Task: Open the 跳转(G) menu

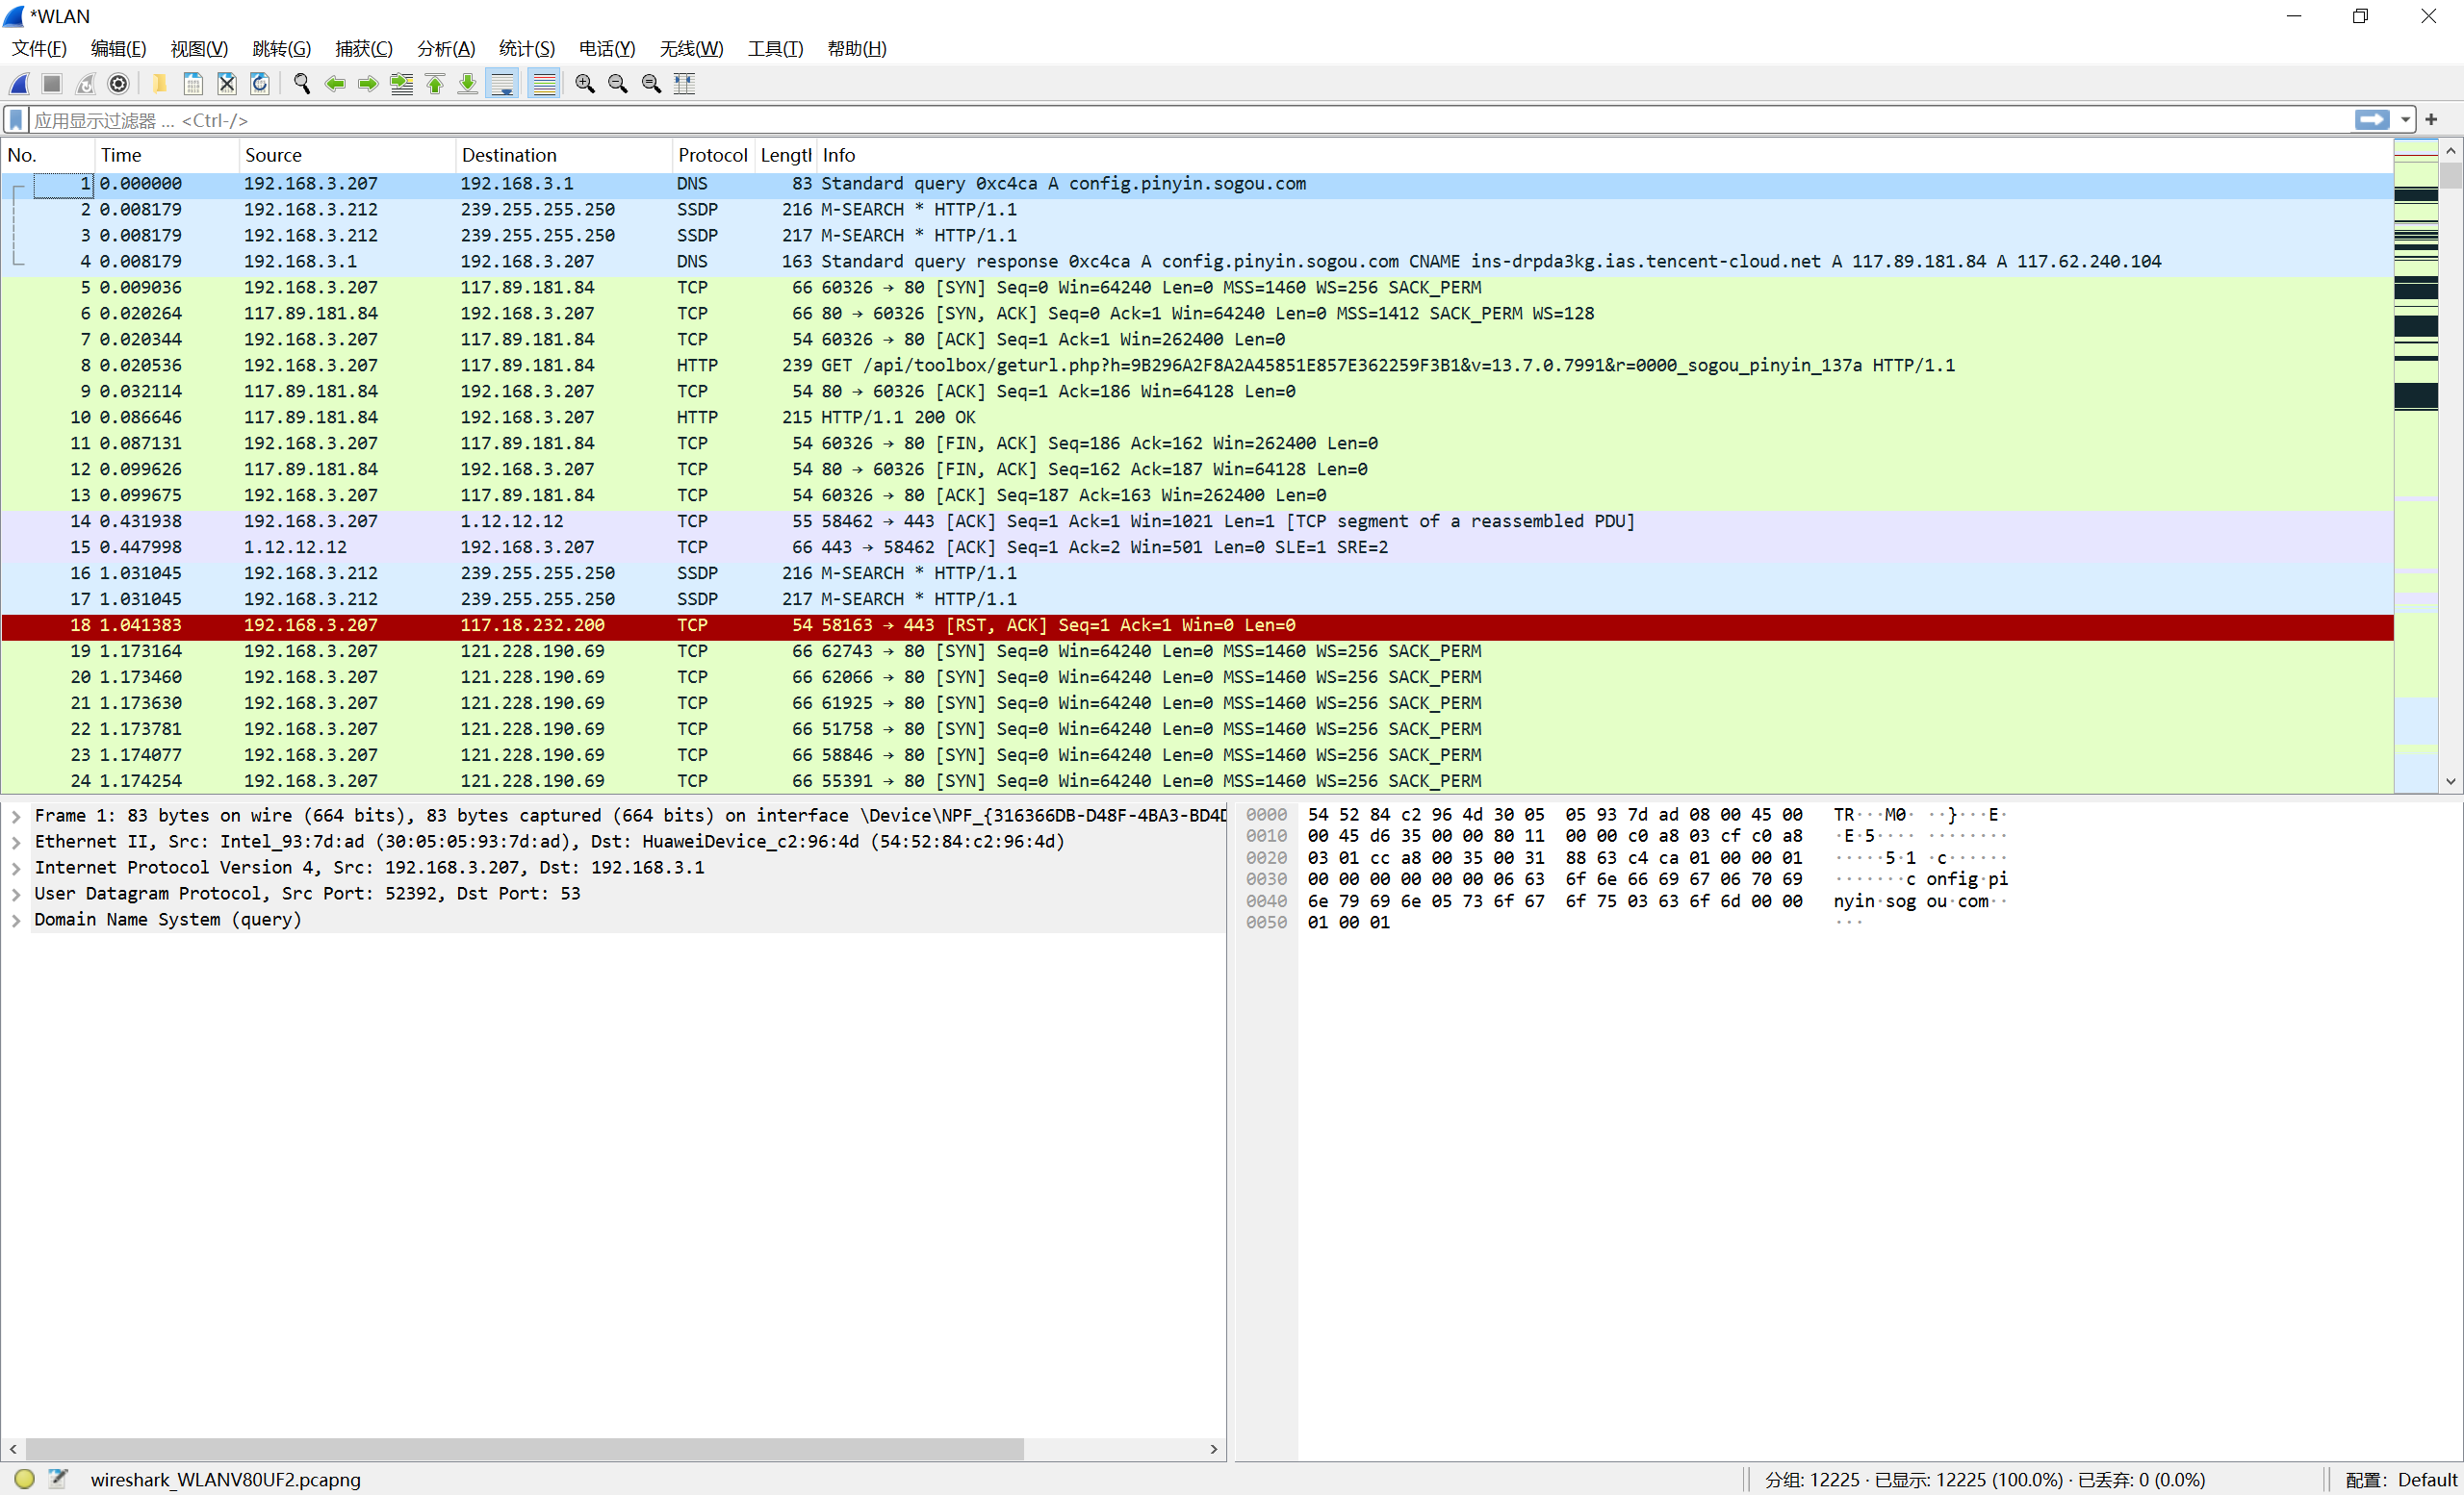Action: (281, 48)
